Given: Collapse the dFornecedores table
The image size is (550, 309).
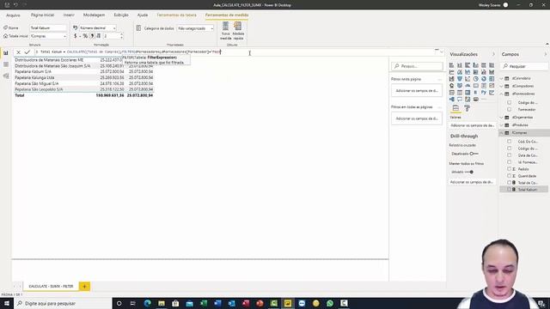Looking at the screenshot, I should click(x=502, y=94).
